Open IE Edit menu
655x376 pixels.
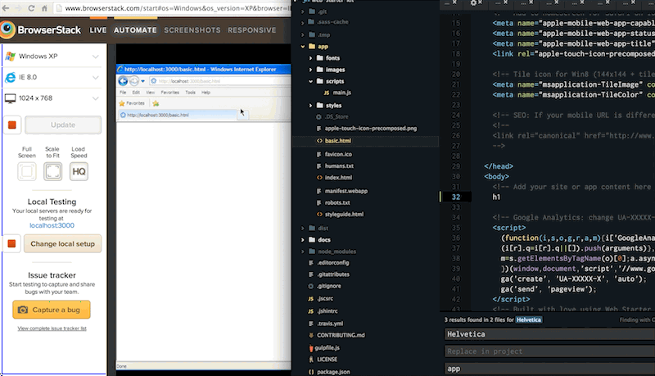(x=136, y=93)
